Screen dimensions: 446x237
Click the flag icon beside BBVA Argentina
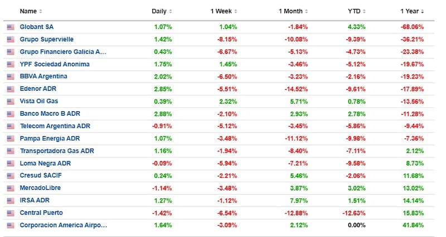11,76
